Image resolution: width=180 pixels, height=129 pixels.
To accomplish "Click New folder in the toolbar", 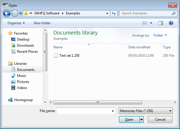I will click(x=42, y=23).
